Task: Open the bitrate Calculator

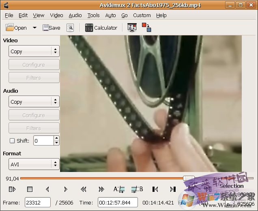Action: pos(101,28)
